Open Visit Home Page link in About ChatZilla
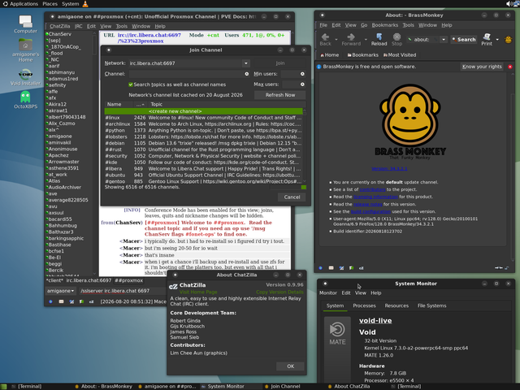Screen dimensions: 520x390 pos(198,292)
